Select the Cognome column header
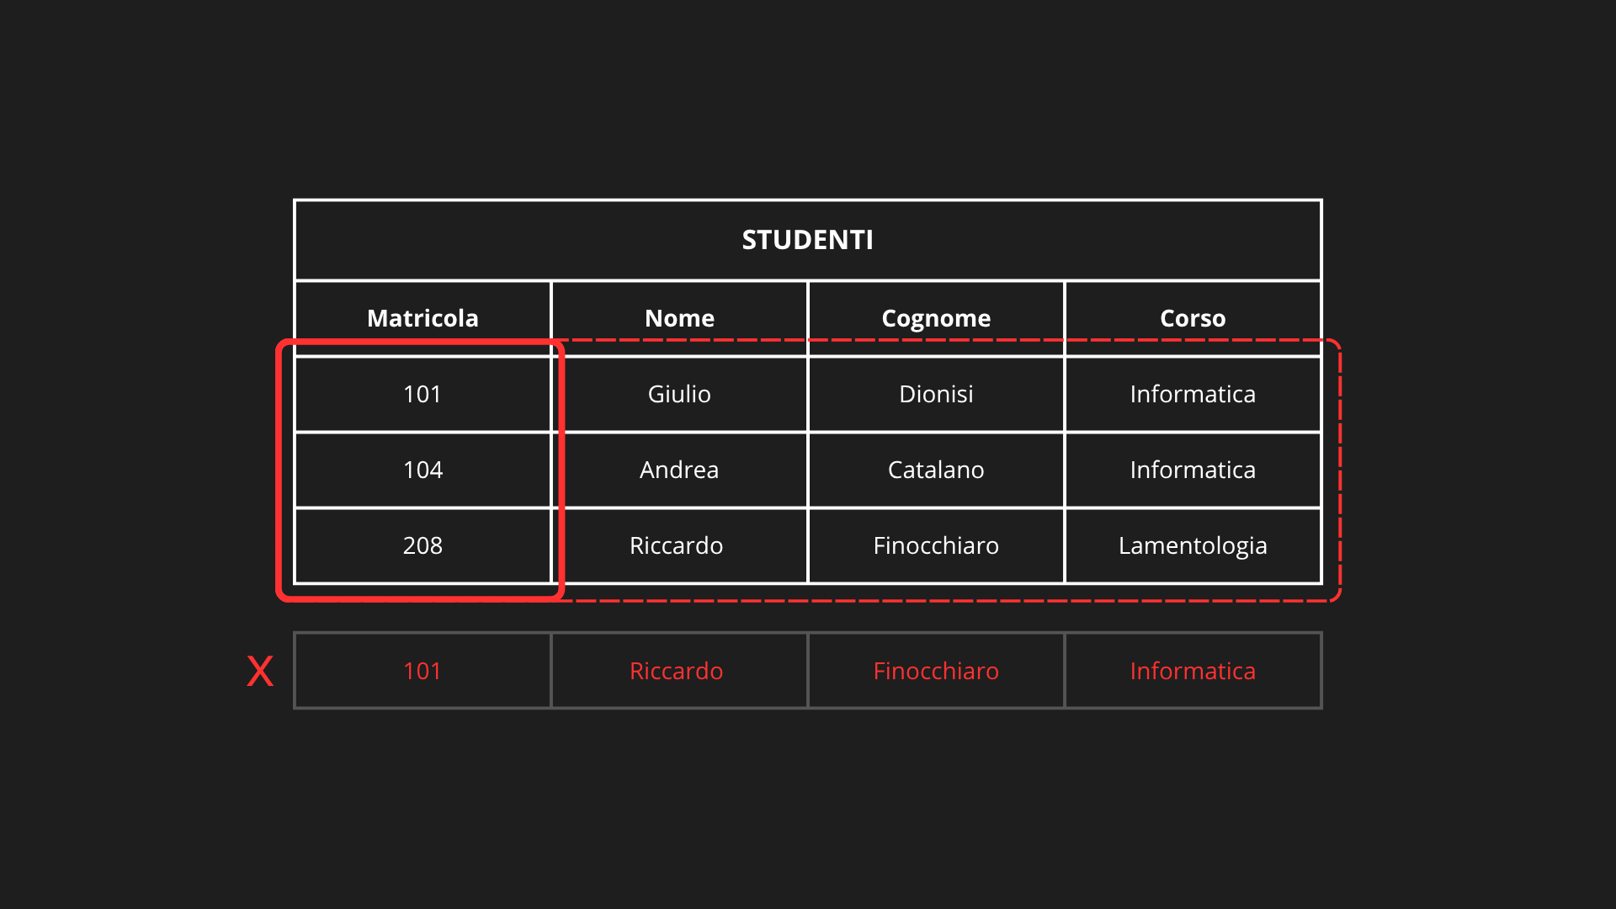Screen dimensions: 1616x909 click(936, 318)
